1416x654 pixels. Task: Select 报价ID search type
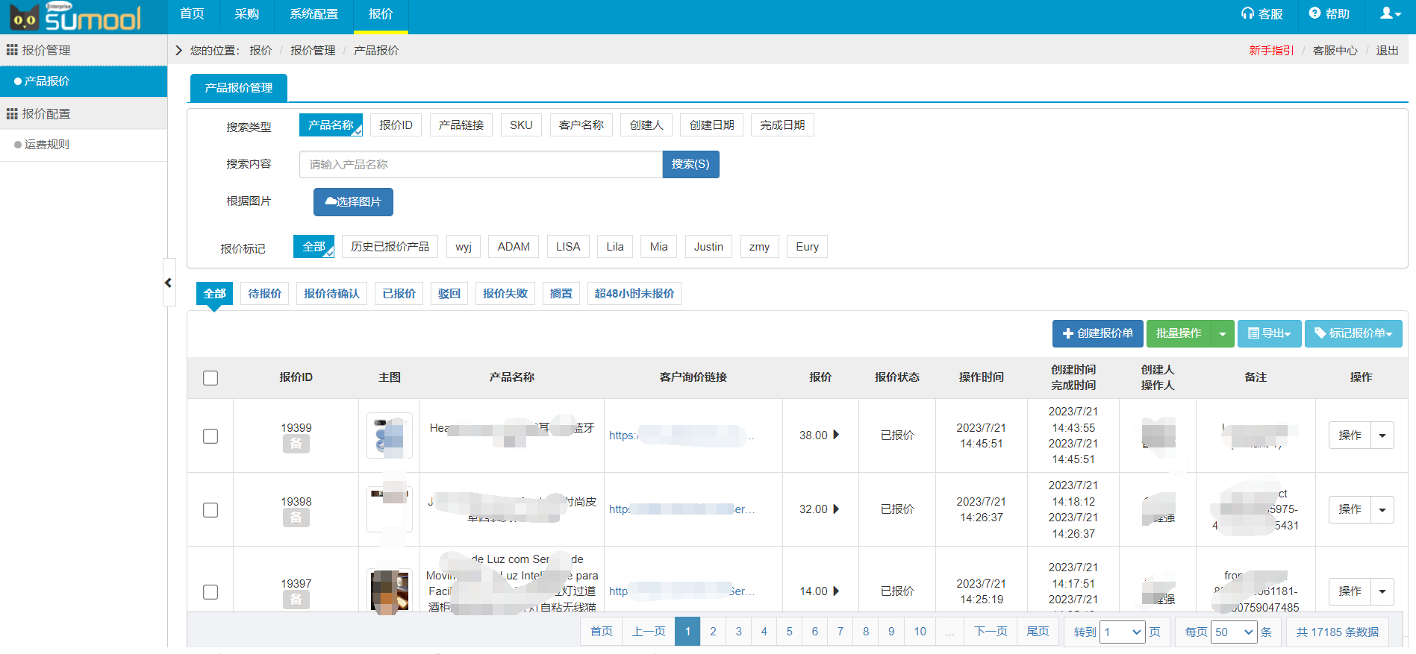coord(396,125)
